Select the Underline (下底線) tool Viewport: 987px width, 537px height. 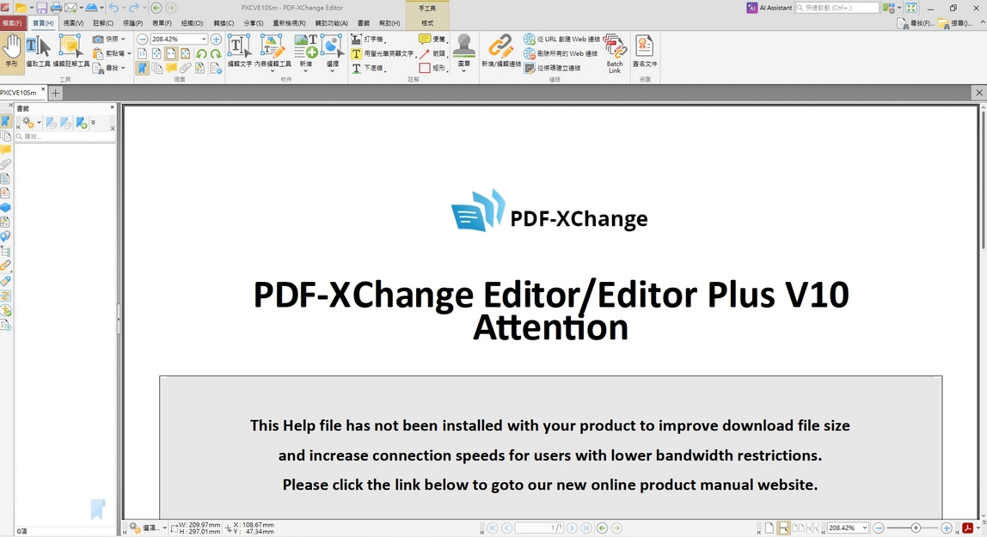pos(369,68)
